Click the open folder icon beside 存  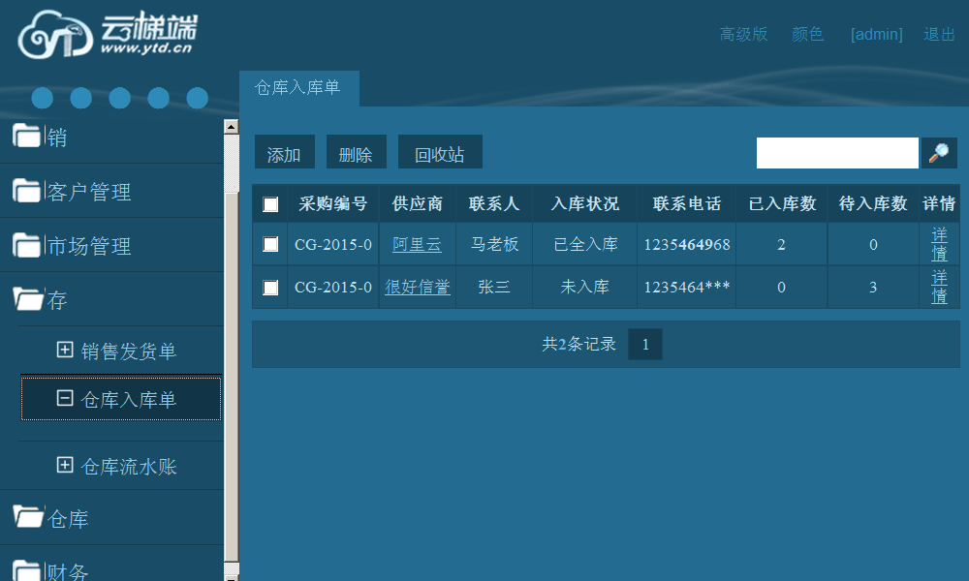pos(28,299)
